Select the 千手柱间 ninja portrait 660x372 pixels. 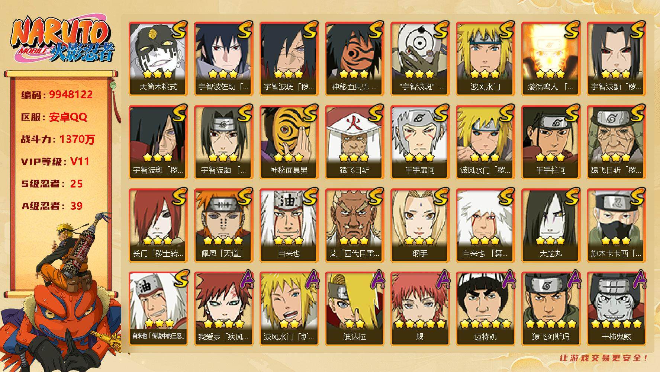(x=551, y=142)
